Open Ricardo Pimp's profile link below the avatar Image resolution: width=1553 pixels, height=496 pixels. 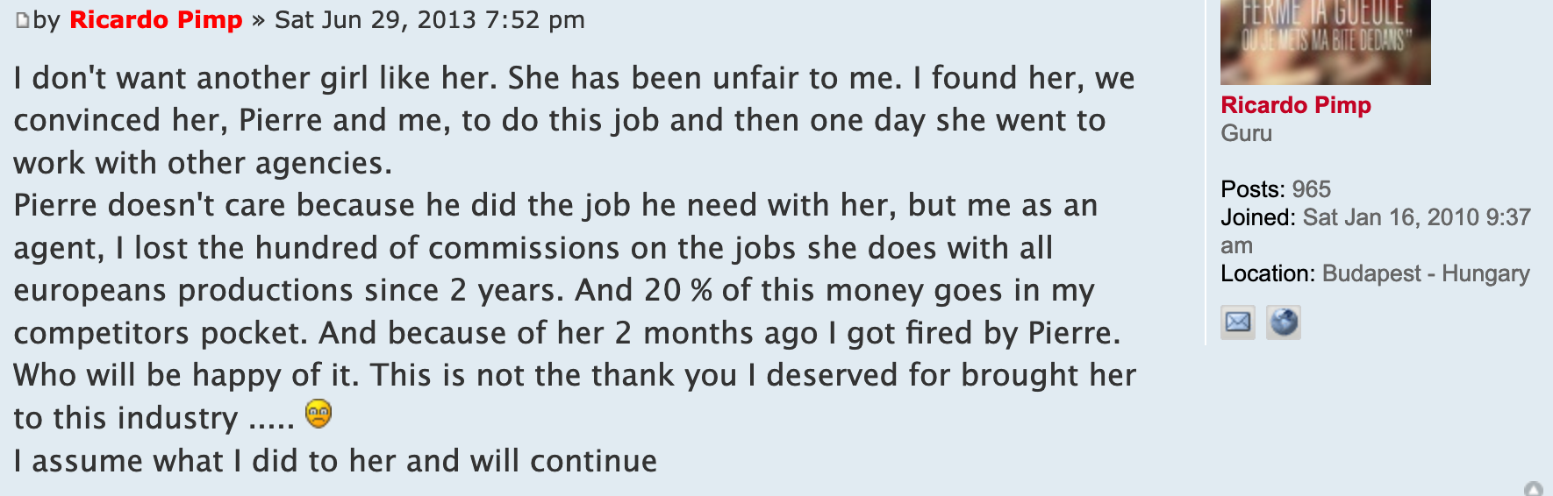click(1295, 105)
